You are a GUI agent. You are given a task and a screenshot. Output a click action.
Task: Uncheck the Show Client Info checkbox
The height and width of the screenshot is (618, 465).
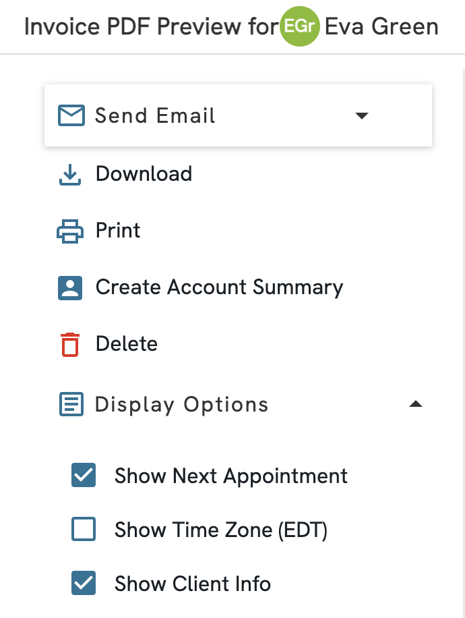[84, 584]
